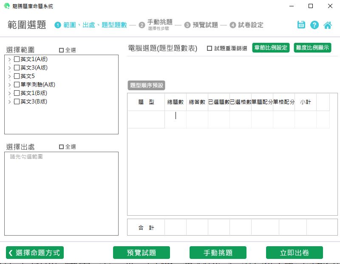Click 立即出卷 to generate exam
The height and width of the screenshot is (264, 340).
[x=294, y=253]
